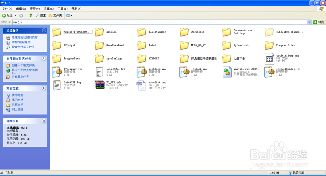Select the globdata.ini file icon
The width and height of the screenshot is (326, 176).
tap(142, 72)
